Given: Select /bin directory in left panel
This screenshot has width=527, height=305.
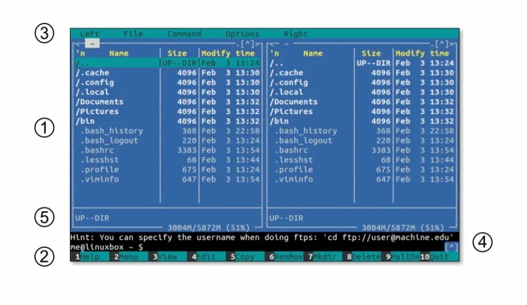Looking at the screenshot, I should click(x=167, y=121).
